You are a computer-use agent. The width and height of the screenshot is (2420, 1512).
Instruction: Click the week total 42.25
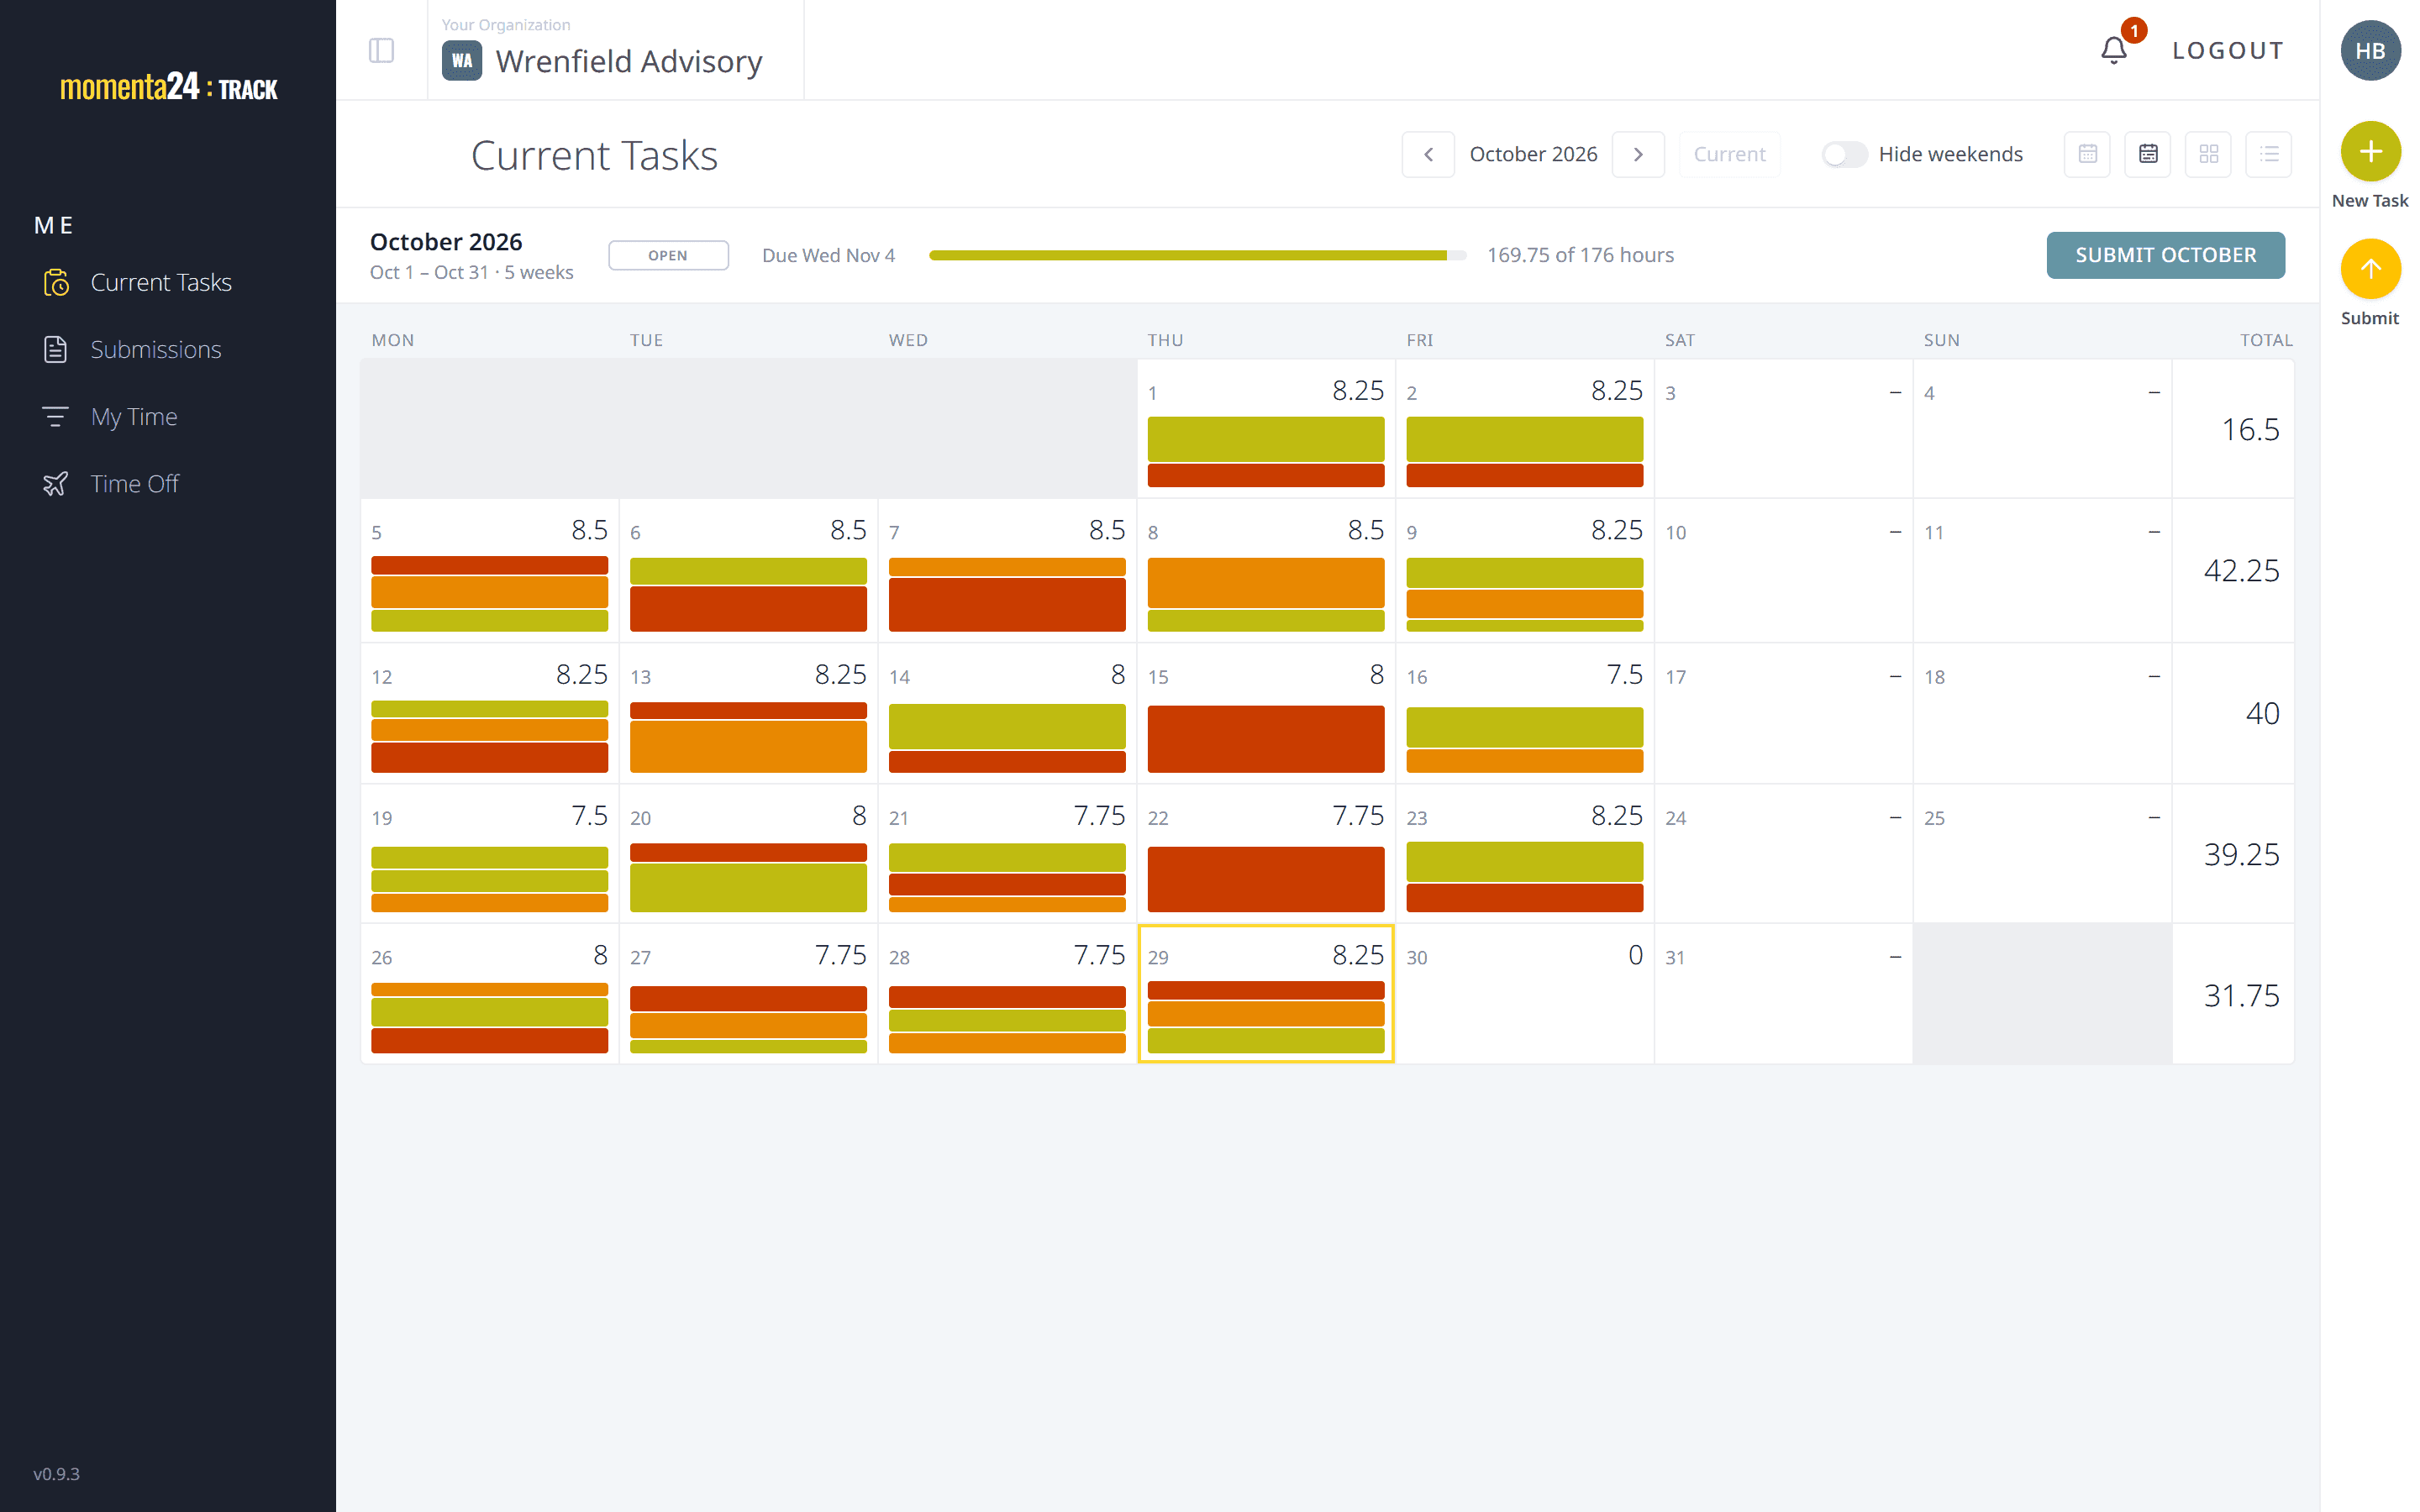click(2241, 571)
